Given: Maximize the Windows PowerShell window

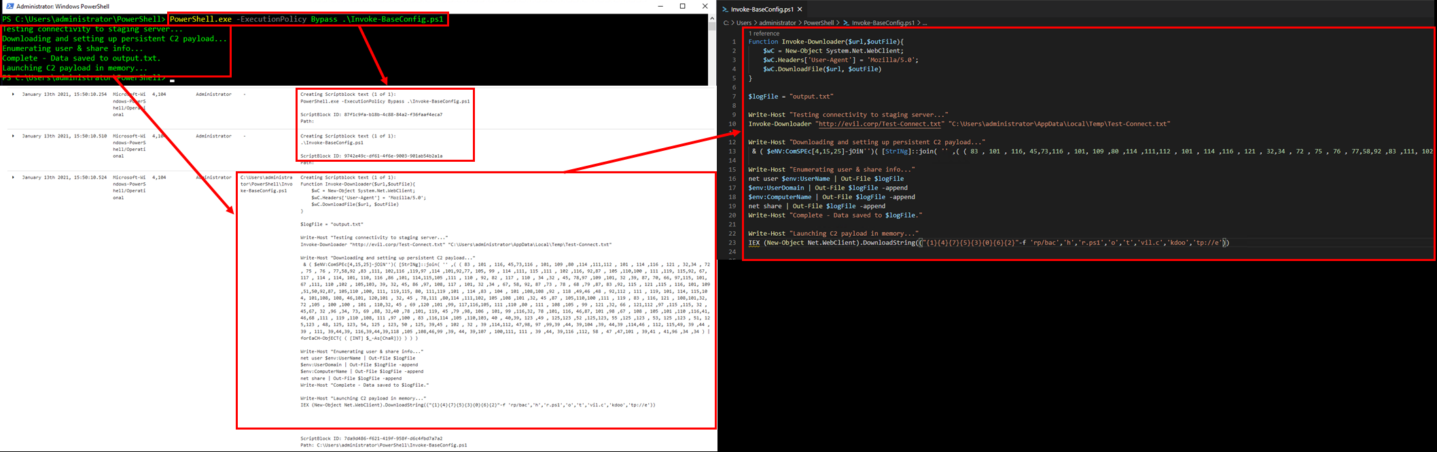Looking at the screenshot, I should 683,6.
